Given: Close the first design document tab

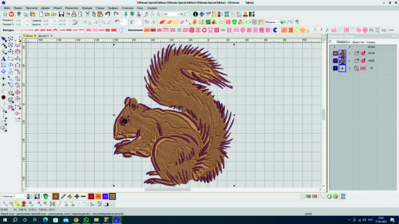Looking at the screenshot, I should point(35,36).
